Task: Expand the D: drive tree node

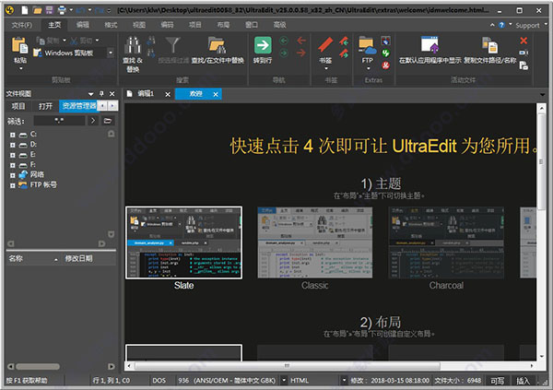Action: tap(13, 145)
